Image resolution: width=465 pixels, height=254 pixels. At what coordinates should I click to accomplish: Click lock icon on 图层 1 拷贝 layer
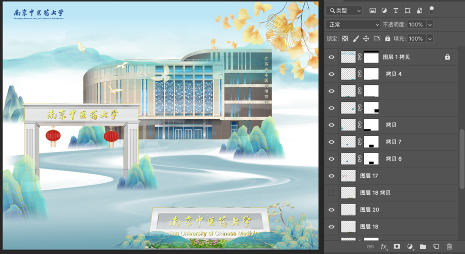(447, 57)
